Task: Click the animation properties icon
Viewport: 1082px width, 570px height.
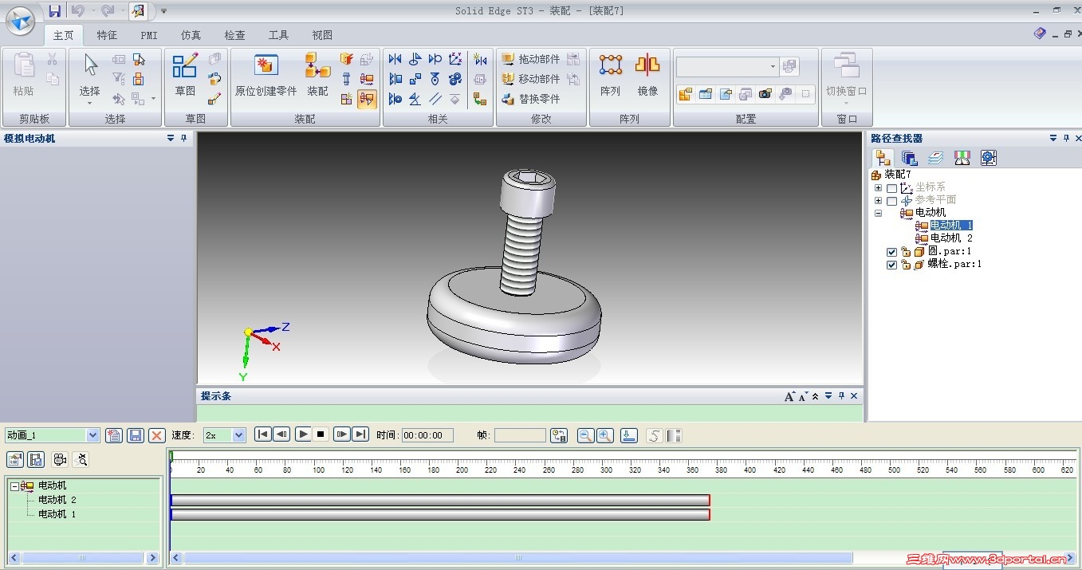Action: (15, 459)
